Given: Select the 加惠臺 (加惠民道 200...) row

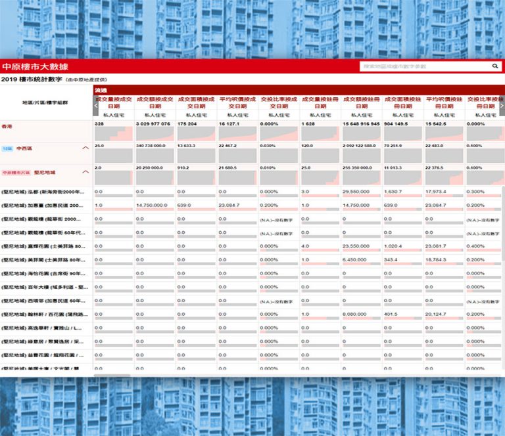Looking at the screenshot, I should pyautogui.click(x=42, y=206).
